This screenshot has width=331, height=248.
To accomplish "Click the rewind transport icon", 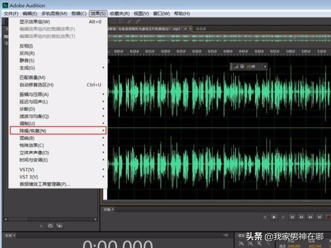I will pyautogui.click(x=302, y=218).
